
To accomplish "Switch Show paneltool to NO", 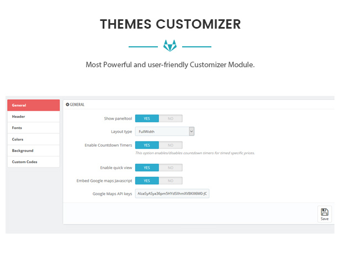I will (x=171, y=118).
